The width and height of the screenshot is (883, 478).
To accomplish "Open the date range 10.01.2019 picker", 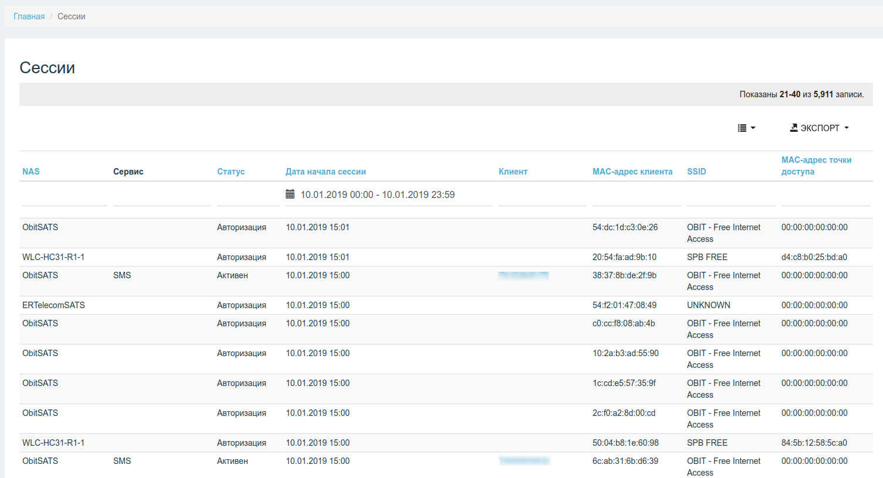I will 377,194.
